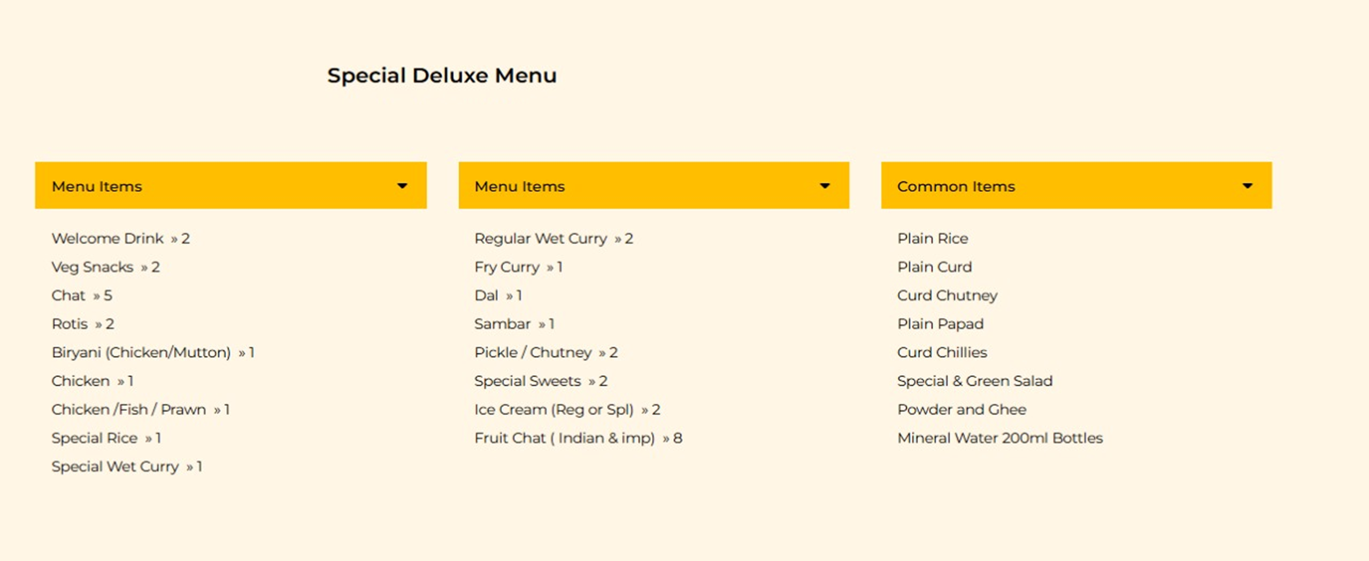Choose Special & Green Salad

[974, 381]
